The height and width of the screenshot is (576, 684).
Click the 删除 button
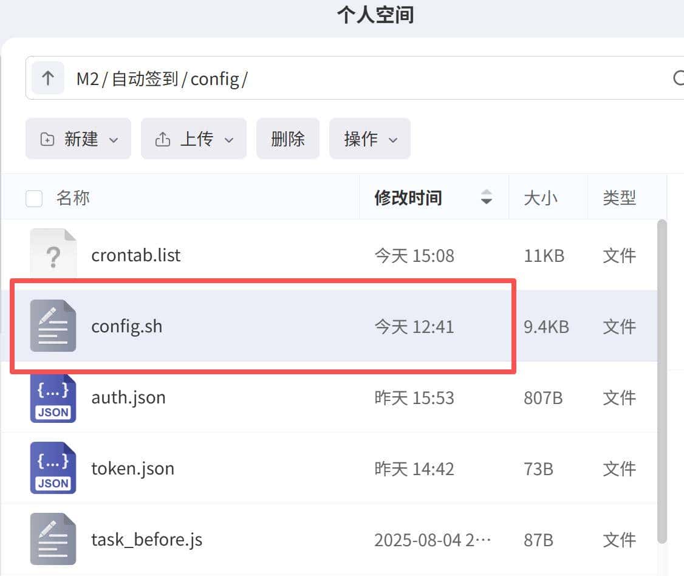point(287,139)
